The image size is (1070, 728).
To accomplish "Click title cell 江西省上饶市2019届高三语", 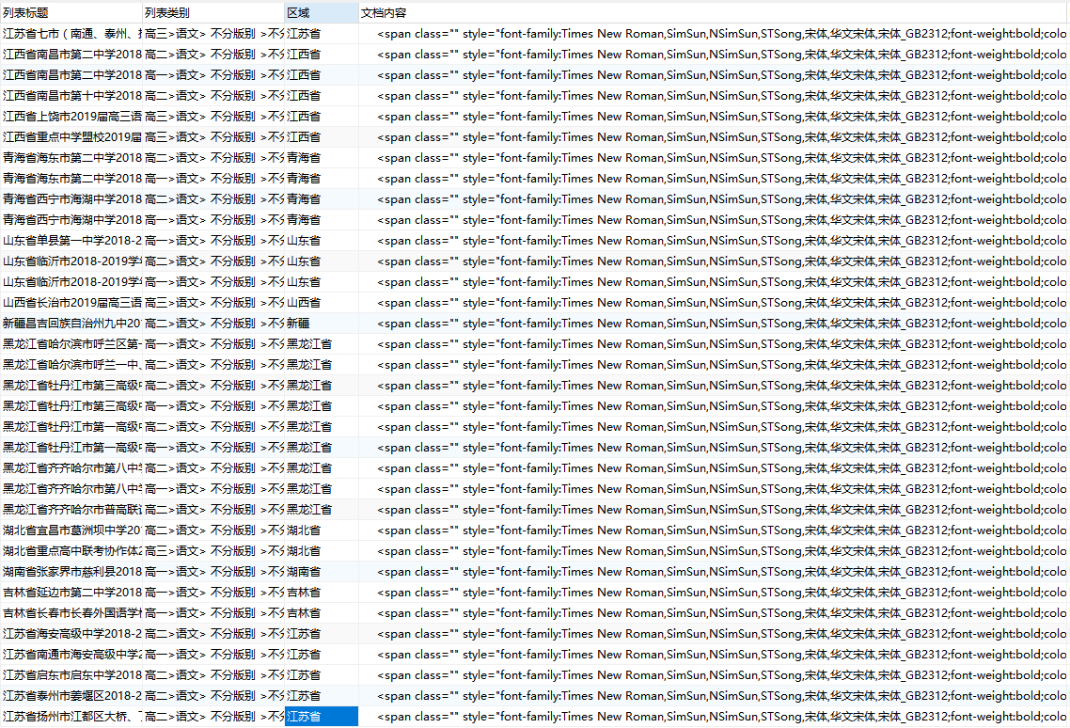I will tap(71, 117).
